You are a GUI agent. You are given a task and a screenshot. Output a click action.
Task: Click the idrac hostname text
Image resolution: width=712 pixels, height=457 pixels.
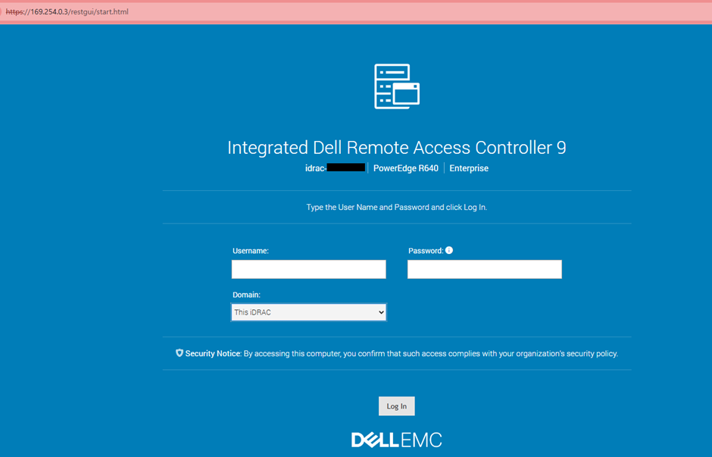tap(335, 168)
